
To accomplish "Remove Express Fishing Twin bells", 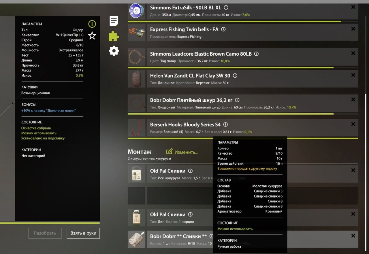I will pos(353,29).
